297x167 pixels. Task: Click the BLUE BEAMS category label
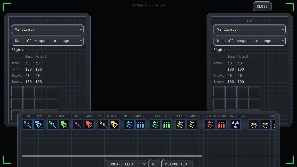coord(33,116)
